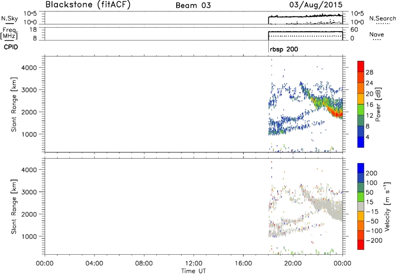Click the 'Nave' legend label

coord(377,35)
